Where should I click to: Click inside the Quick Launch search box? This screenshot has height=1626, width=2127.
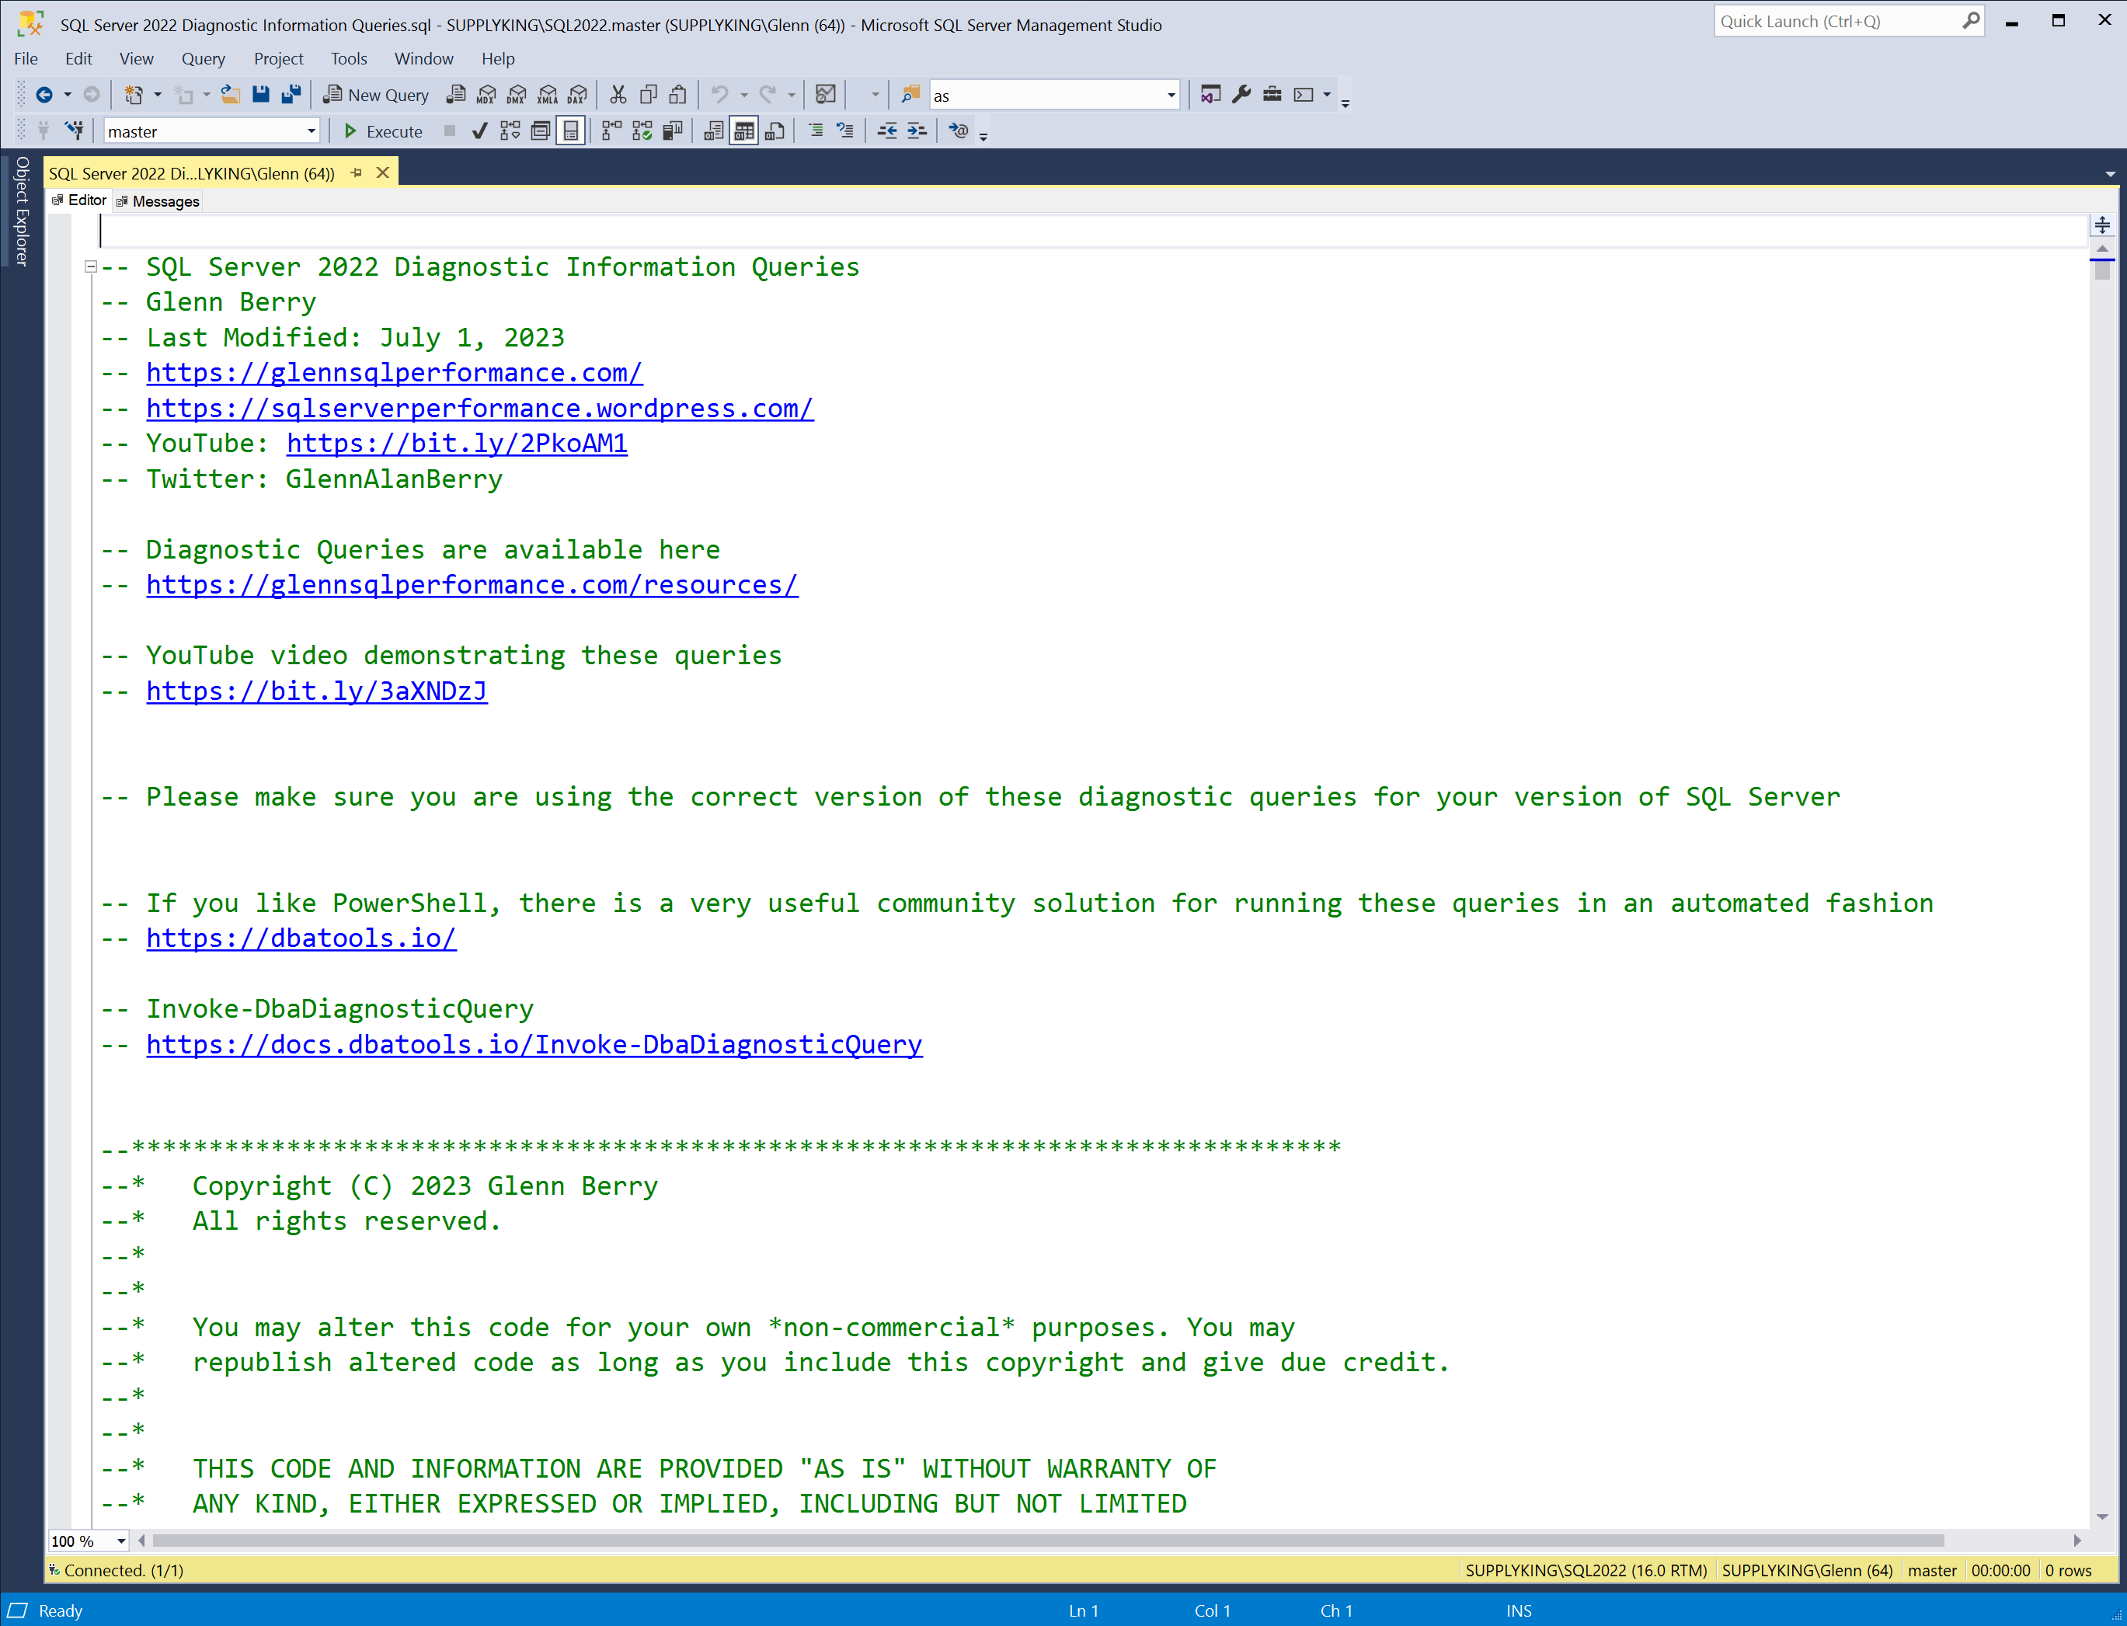tap(1839, 20)
